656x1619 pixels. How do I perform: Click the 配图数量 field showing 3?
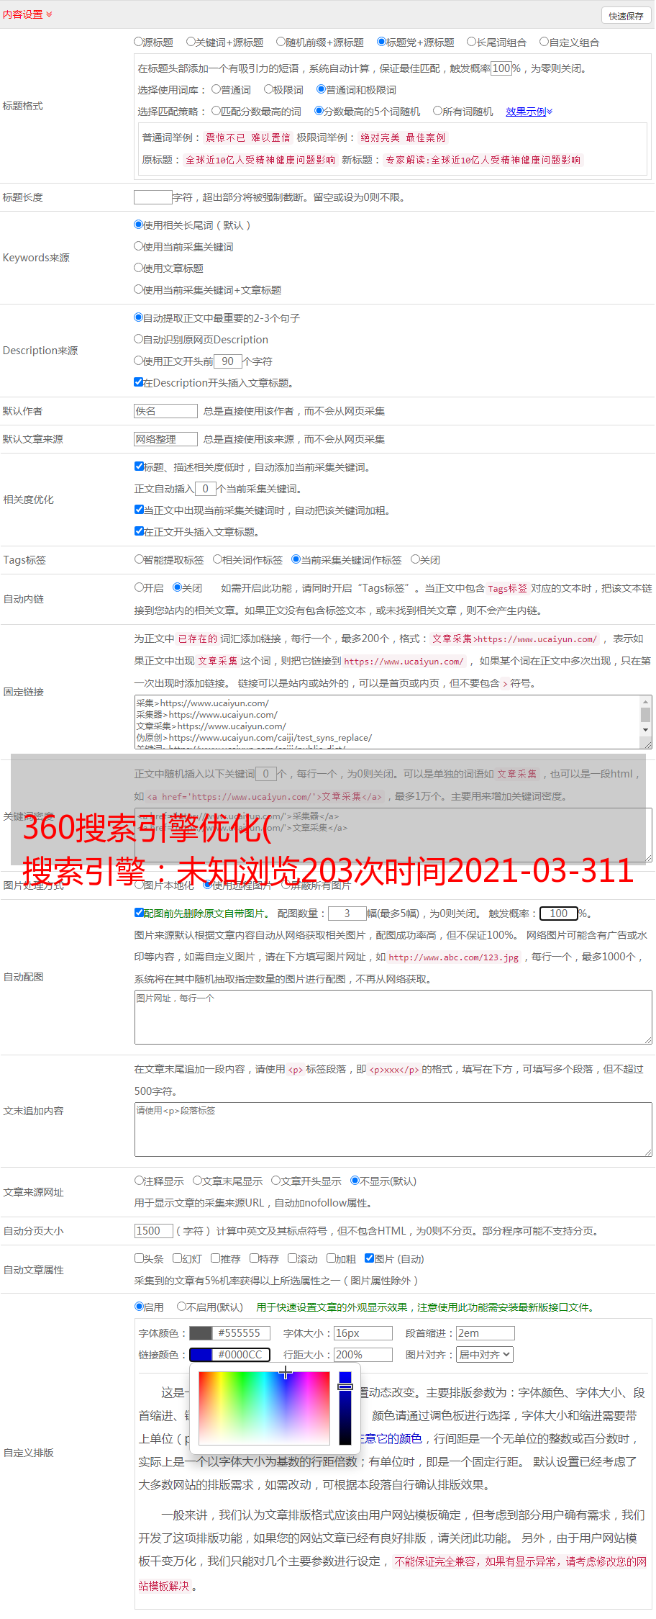click(347, 914)
